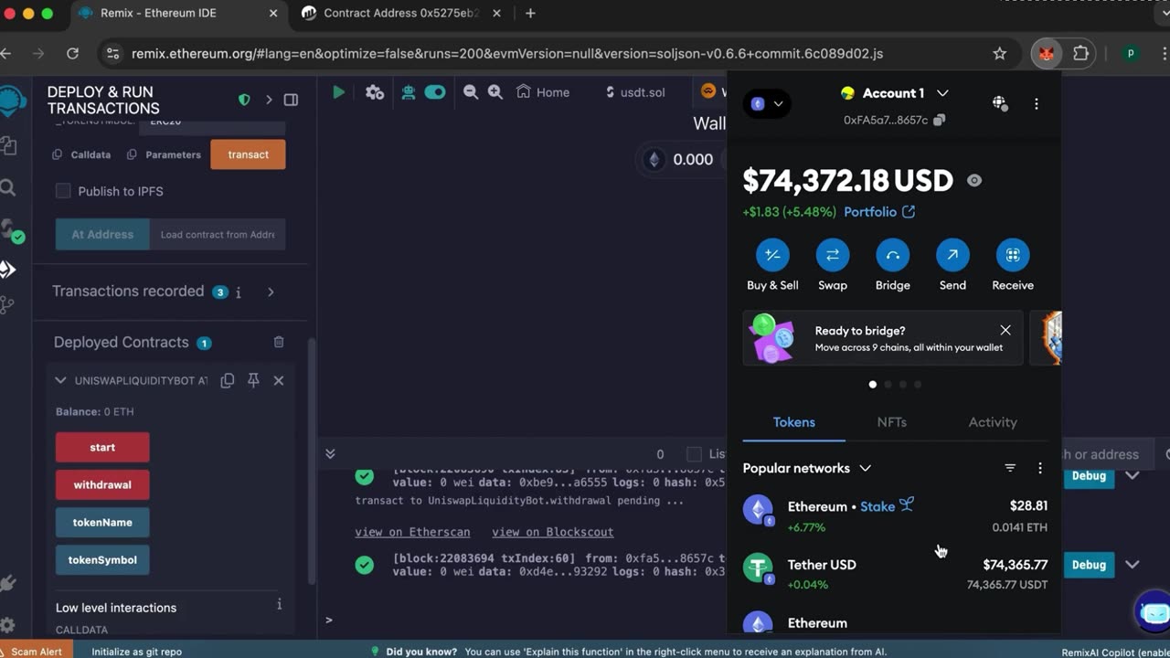
Task: Collapse the Deploy & Run side panel arrow
Action: [269, 100]
